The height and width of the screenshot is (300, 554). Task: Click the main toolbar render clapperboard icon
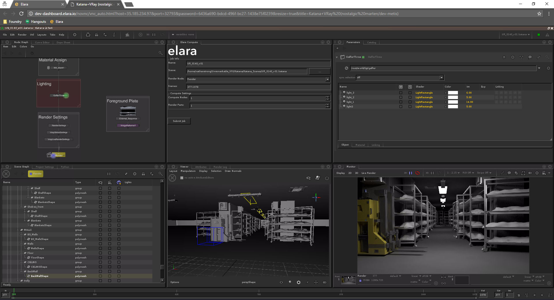(97, 35)
